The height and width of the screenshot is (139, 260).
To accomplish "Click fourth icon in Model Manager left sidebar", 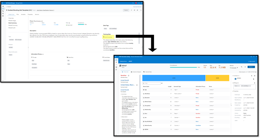I will 3,13.
